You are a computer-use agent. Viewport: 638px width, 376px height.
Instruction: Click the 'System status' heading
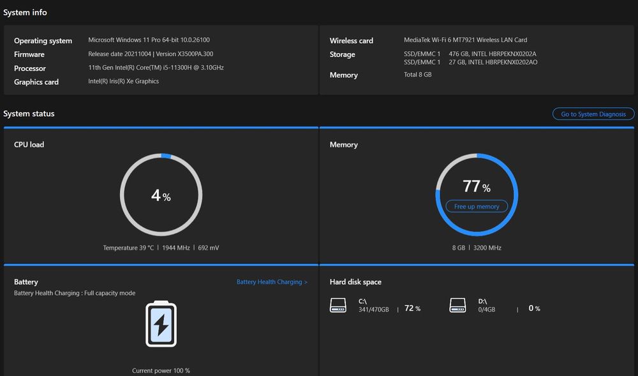[x=29, y=114]
